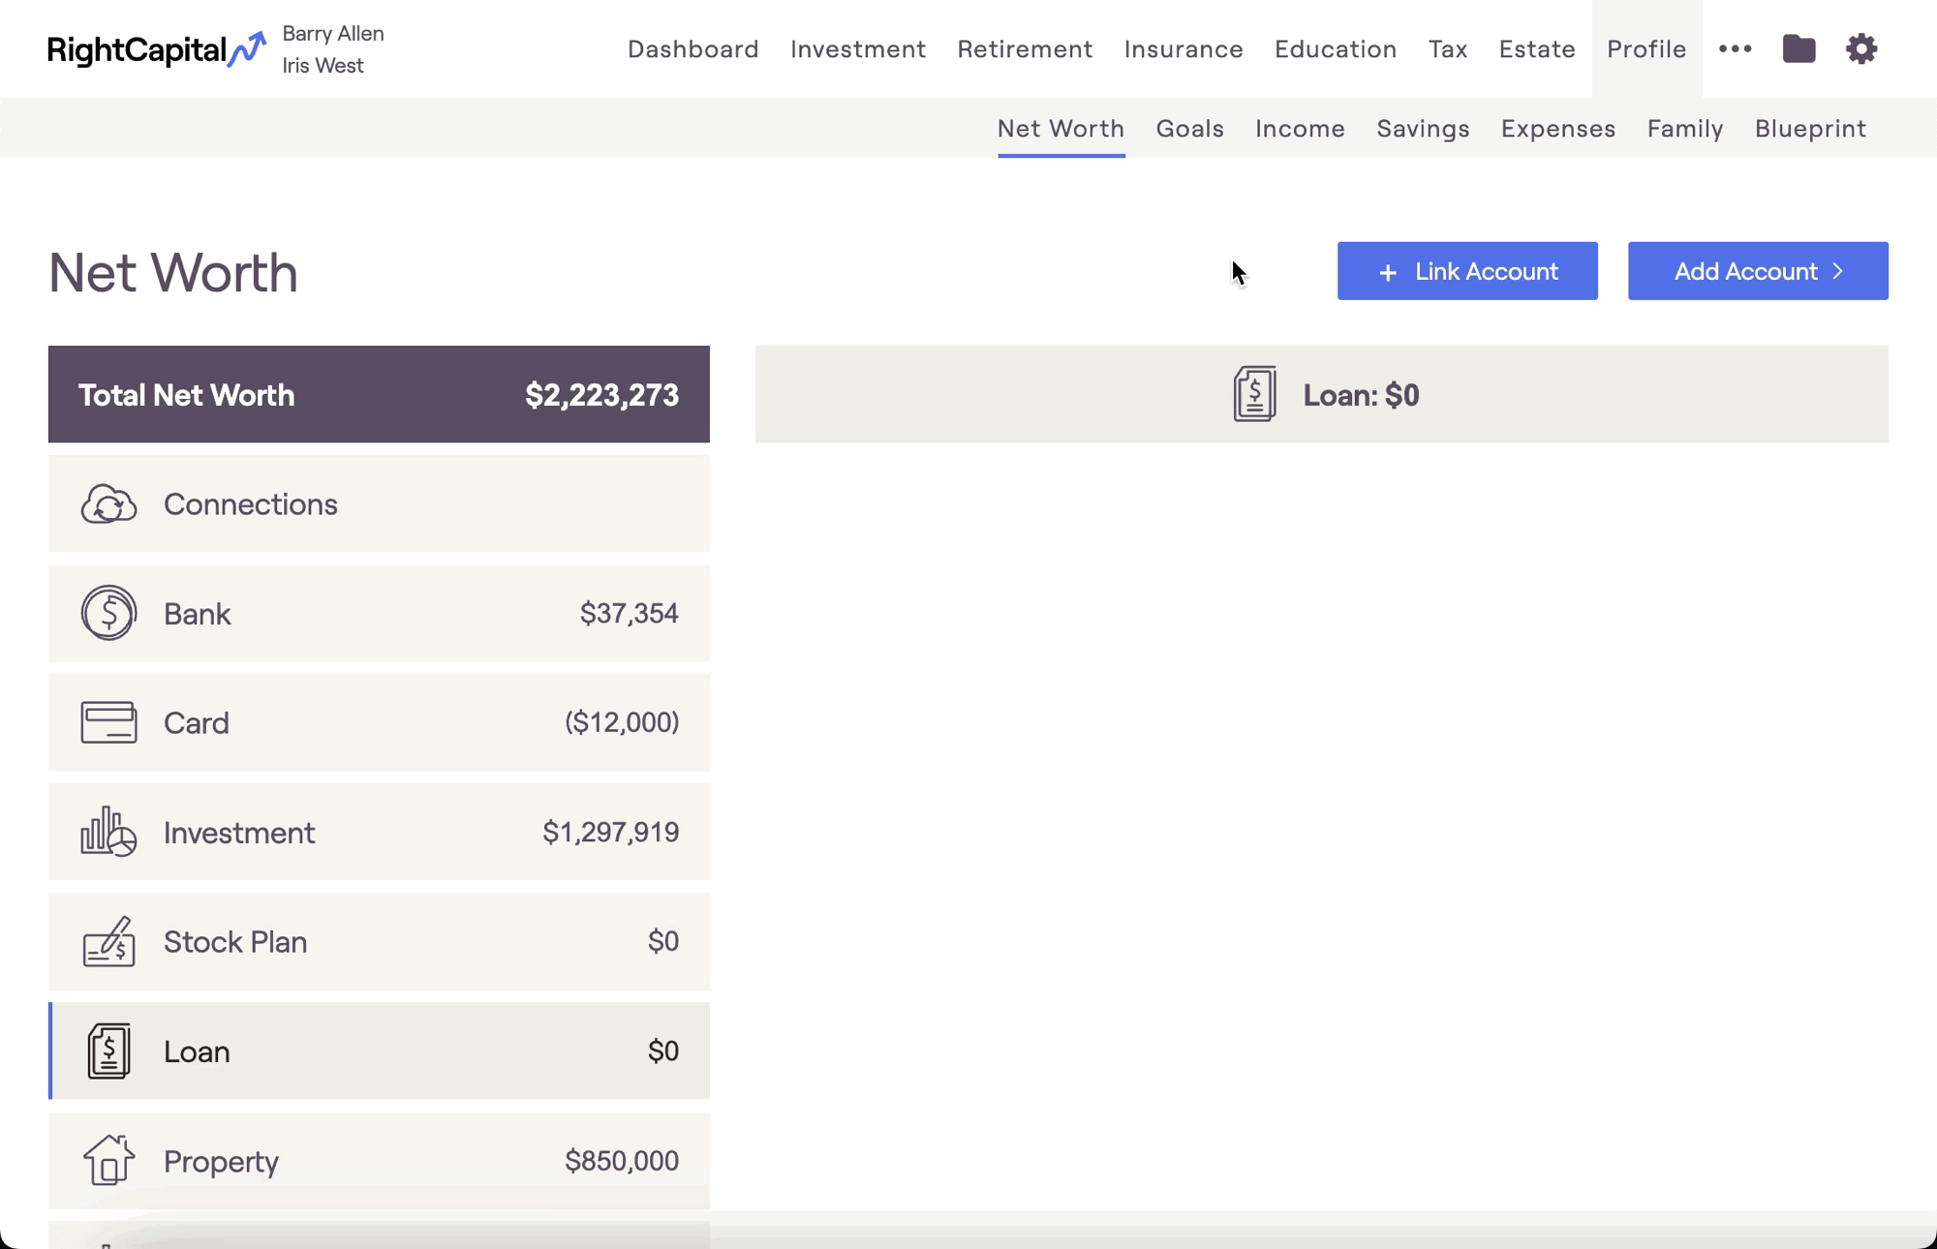The height and width of the screenshot is (1249, 1937).
Task: Switch to the Goals tab
Action: click(1189, 128)
